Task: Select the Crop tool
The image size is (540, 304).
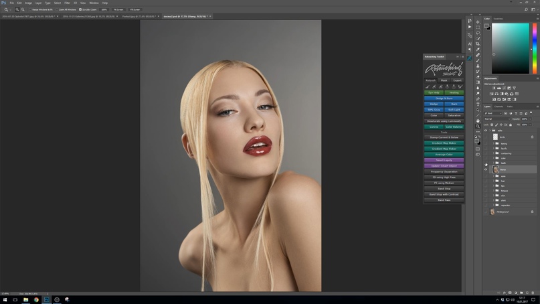Action: pos(478,44)
